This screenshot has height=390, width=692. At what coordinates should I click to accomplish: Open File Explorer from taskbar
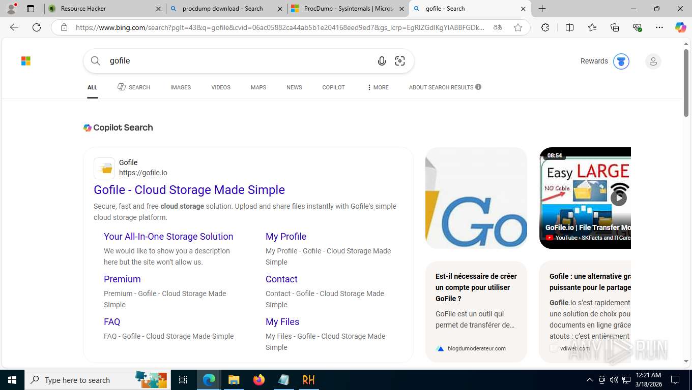[234, 380]
